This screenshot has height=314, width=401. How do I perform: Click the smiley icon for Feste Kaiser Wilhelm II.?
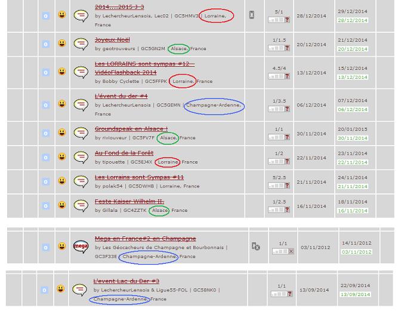(62, 205)
